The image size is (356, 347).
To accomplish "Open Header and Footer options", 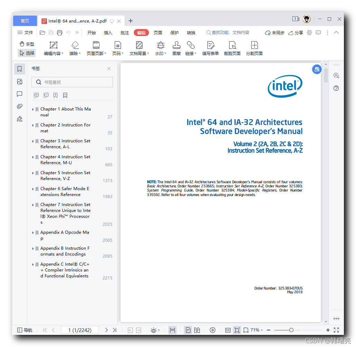I will coord(96,48).
